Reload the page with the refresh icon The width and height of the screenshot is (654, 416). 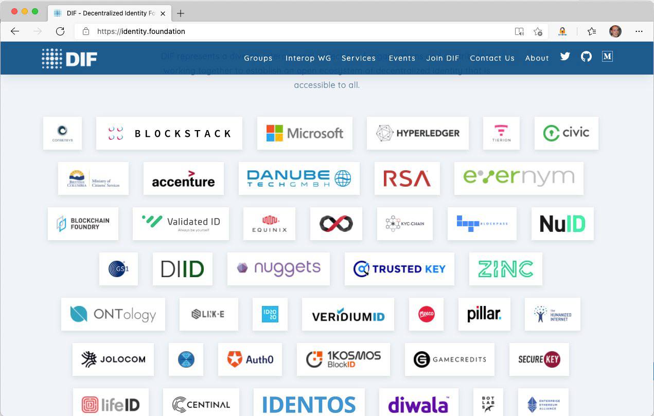point(60,31)
